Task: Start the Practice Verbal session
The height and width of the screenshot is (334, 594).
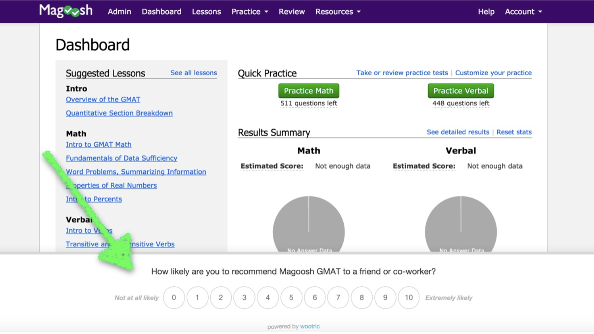Action: pos(461,91)
